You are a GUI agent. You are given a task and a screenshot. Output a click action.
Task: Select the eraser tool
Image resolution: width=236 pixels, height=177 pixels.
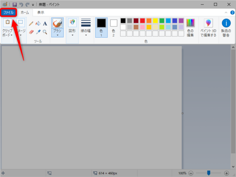(x=31, y=32)
